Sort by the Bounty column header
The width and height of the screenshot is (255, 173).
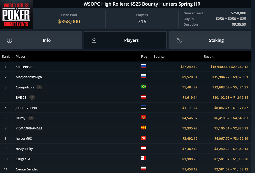[159, 57]
